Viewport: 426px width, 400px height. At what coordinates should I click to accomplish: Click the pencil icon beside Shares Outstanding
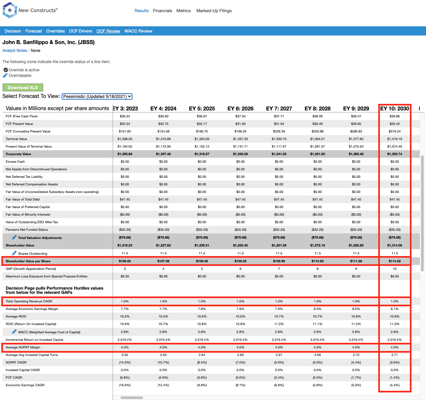(x=14, y=253)
